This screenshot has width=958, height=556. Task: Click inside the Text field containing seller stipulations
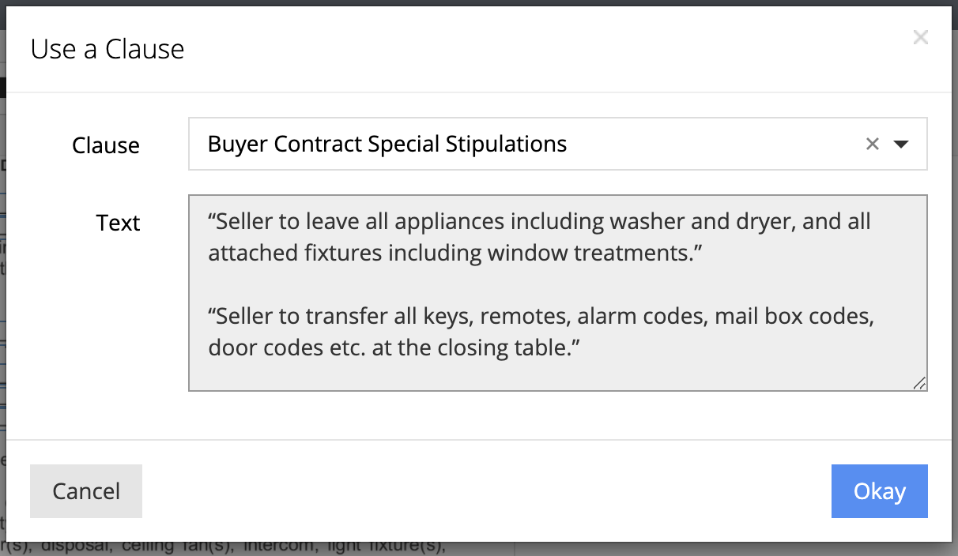pos(553,292)
